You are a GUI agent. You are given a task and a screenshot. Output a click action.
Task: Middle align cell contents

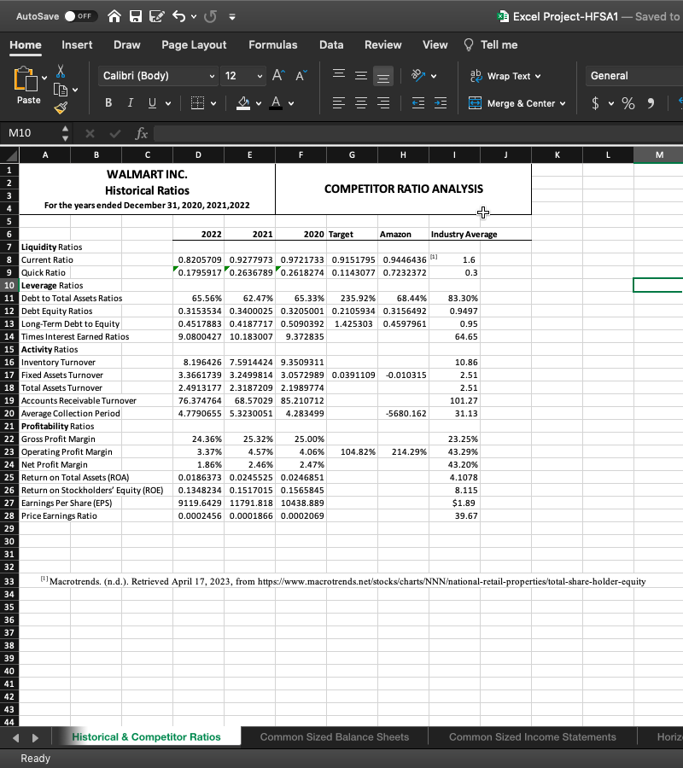click(x=361, y=76)
